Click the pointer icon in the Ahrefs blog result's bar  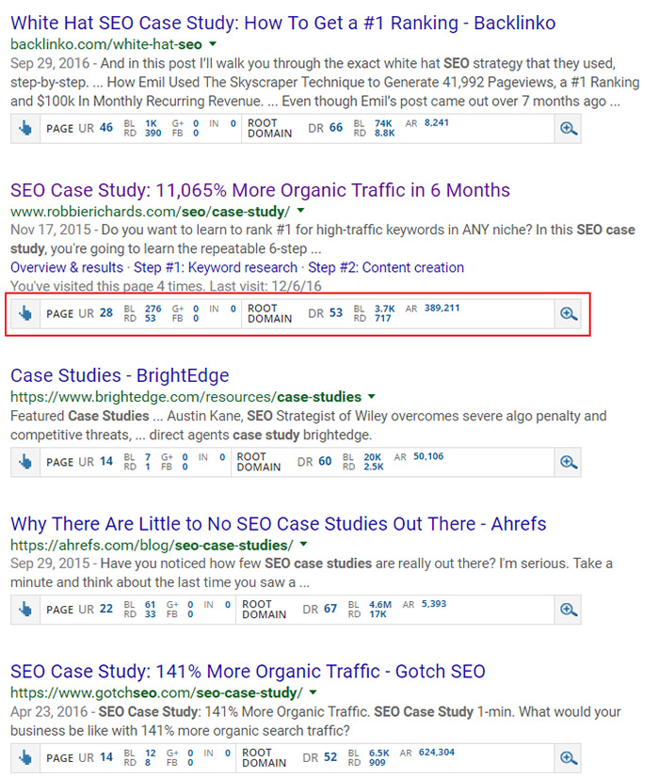(25, 610)
